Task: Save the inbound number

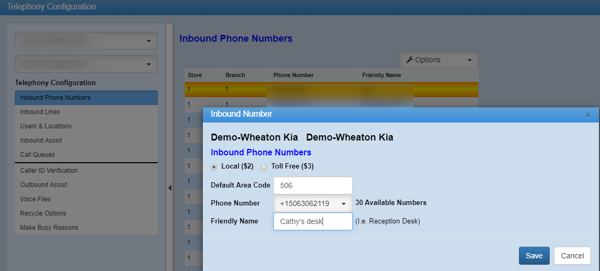Action: coord(534,256)
